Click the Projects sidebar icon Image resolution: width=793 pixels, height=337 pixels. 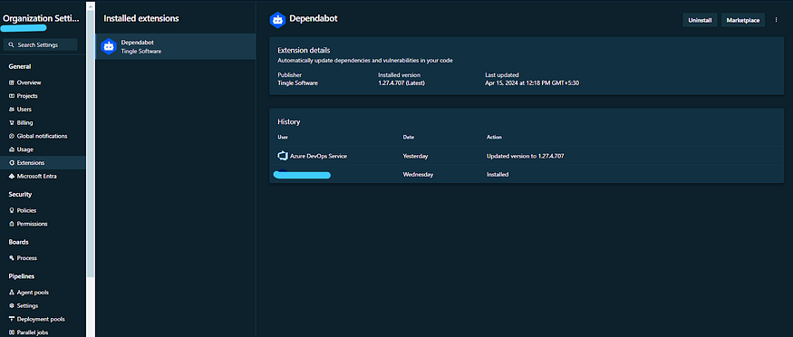(12, 96)
